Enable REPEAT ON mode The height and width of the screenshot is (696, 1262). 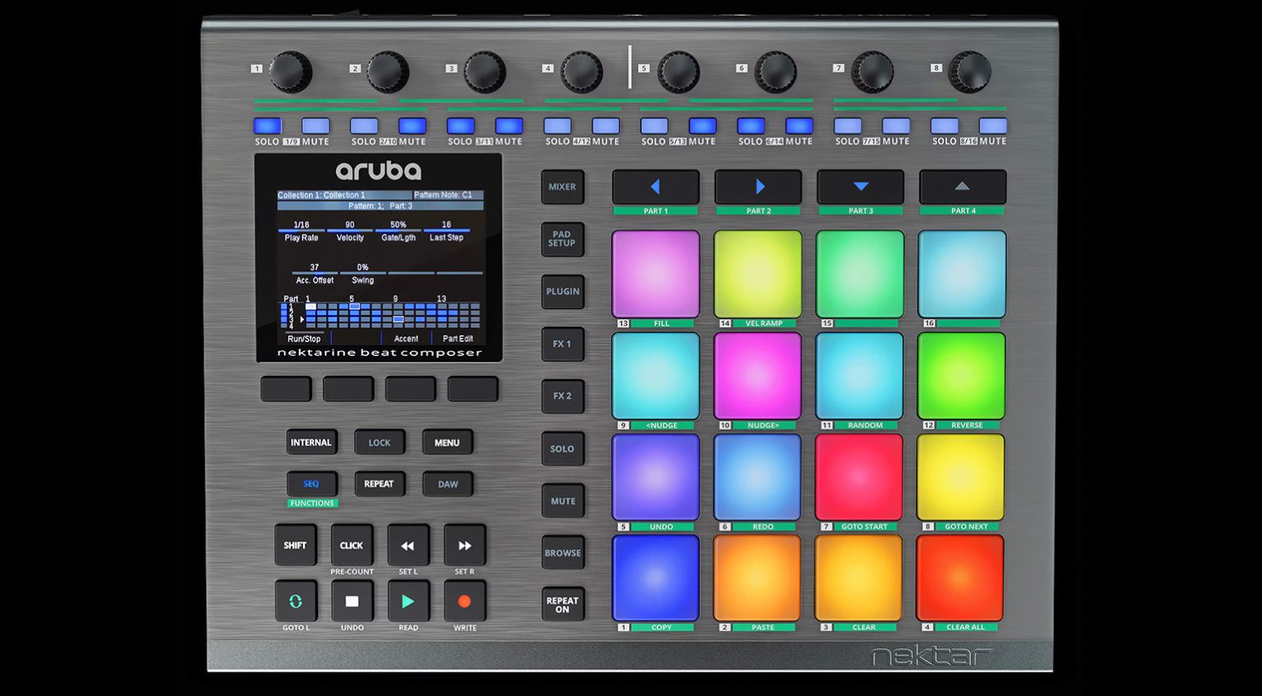[x=563, y=602]
